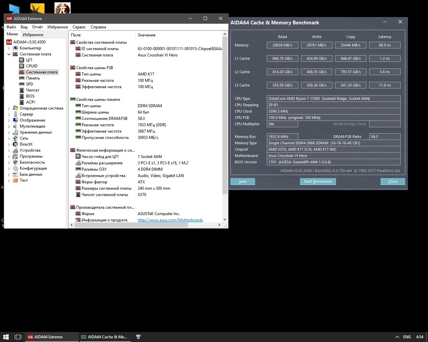Click the Memory Latency value 68.9 ns

[x=385, y=45]
